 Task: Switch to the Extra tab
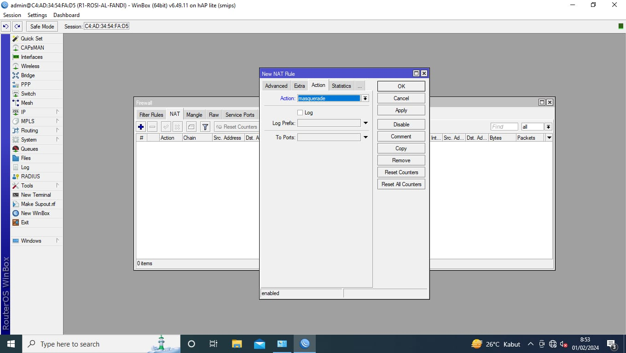[x=300, y=86]
